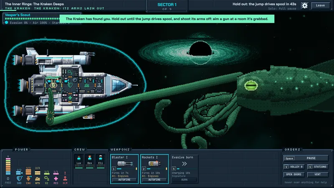Click the SECTOR 1 indicator
This screenshot has height=188, width=334.
[167, 5]
